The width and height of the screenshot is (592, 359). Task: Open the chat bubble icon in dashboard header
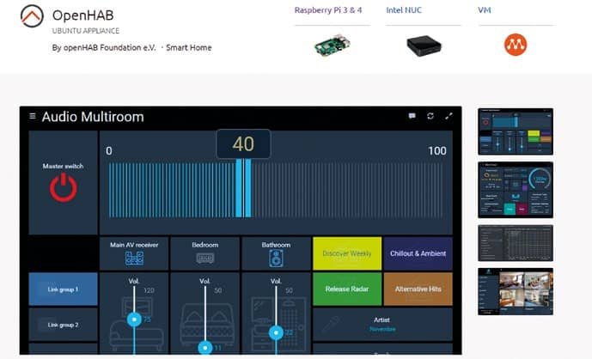click(x=412, y=116)
